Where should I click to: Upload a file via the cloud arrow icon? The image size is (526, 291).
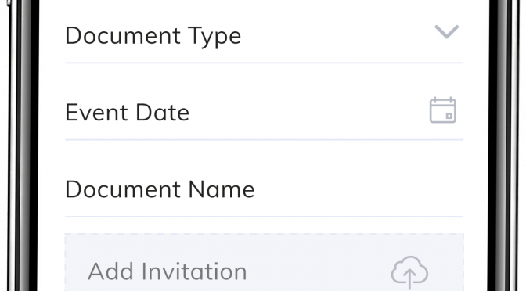click(409, 272)
